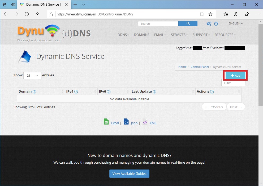The image size is (263, 186).
Task: Open browser Settings and more ellipsis
Action: (x=257, y=14)
